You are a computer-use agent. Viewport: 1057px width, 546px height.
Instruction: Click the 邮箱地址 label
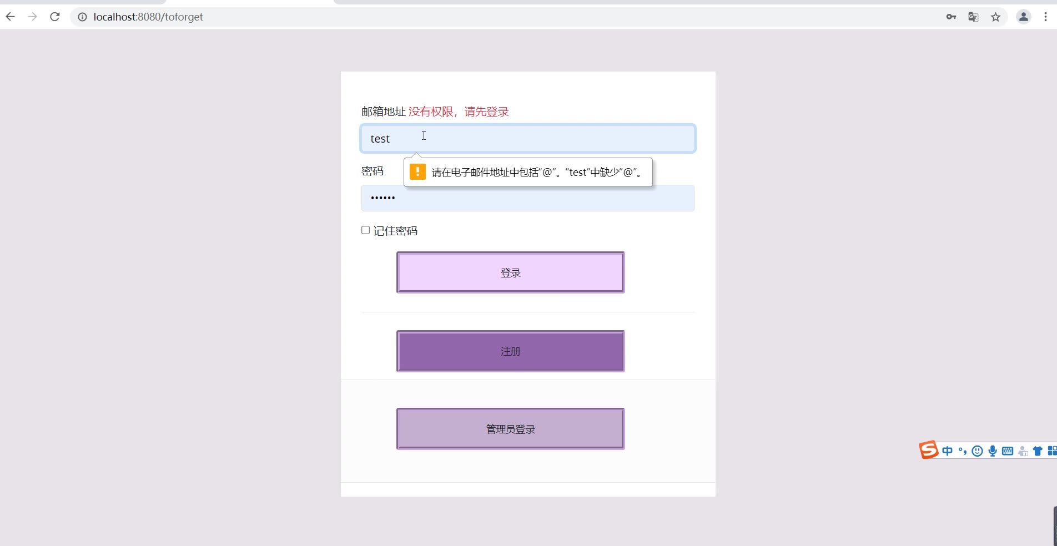(384, 112)
